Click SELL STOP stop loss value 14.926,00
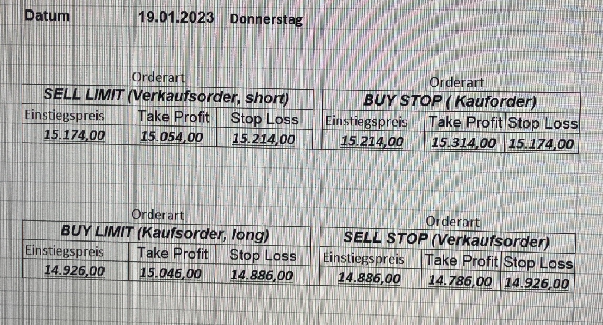The height and width of the screenshot is (325, 603). (536, 283)
